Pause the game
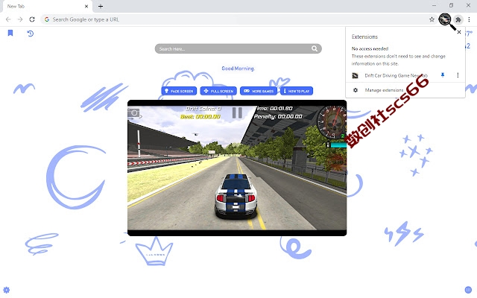This screenshot has width=477, height=298. [x=237, y=112]
